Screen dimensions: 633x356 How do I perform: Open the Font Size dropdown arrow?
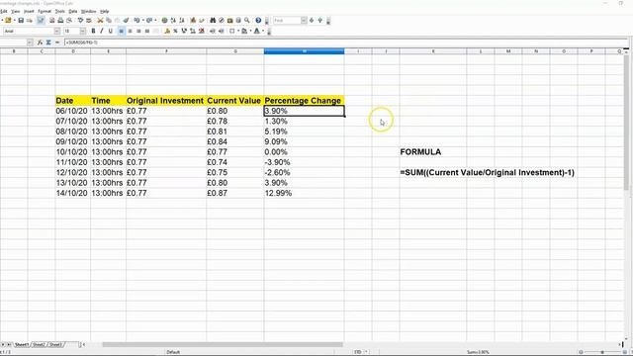coord(83,31)
